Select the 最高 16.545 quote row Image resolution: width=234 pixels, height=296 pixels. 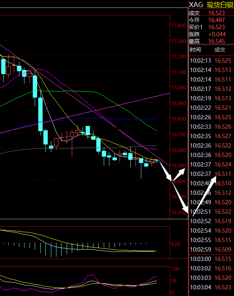coord(211,41)
